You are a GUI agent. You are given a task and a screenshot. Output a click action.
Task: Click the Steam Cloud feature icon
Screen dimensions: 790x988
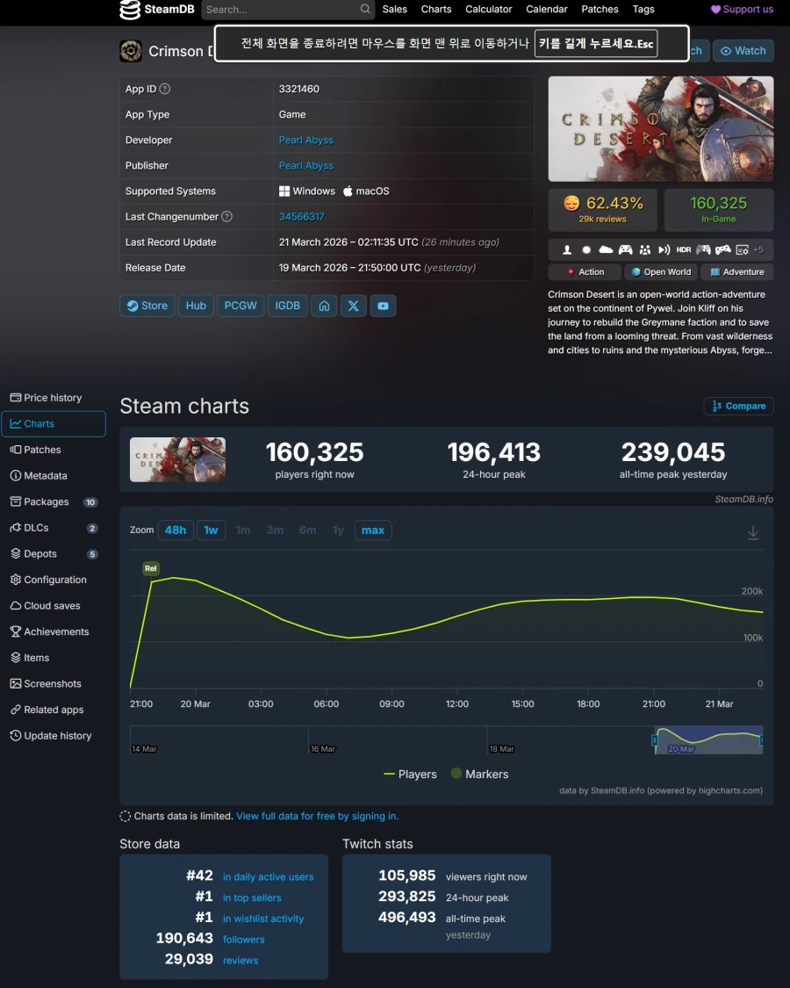[606, 249]
